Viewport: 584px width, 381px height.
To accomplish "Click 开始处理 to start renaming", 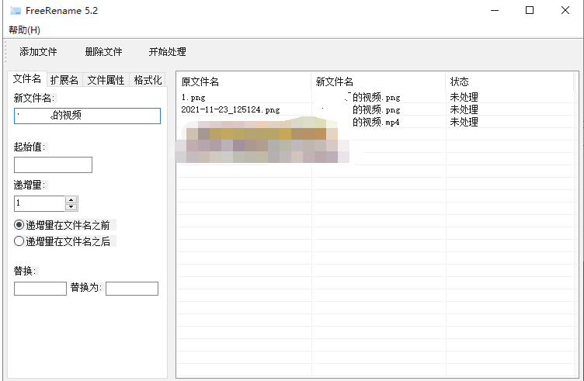I will coord(167,52).
